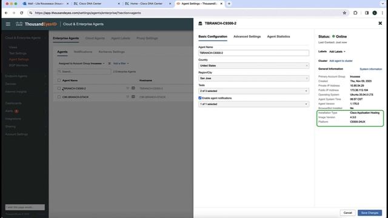Close the Mail browser tab
Image resolution: width=388 pixels, height=218 pixels.
pos(67,4)
